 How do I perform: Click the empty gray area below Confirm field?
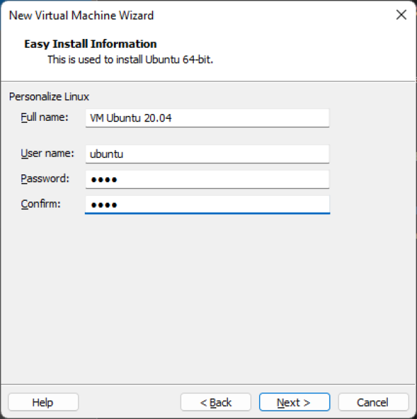[208, 299]
